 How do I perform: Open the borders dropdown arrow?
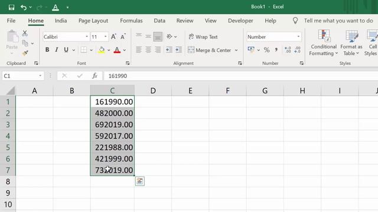tap(91, 50)
